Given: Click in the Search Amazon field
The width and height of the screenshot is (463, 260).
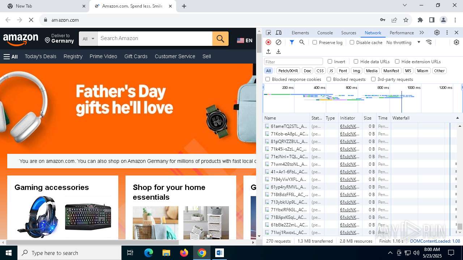Looking at the screenshot, I should coord(155,39).
